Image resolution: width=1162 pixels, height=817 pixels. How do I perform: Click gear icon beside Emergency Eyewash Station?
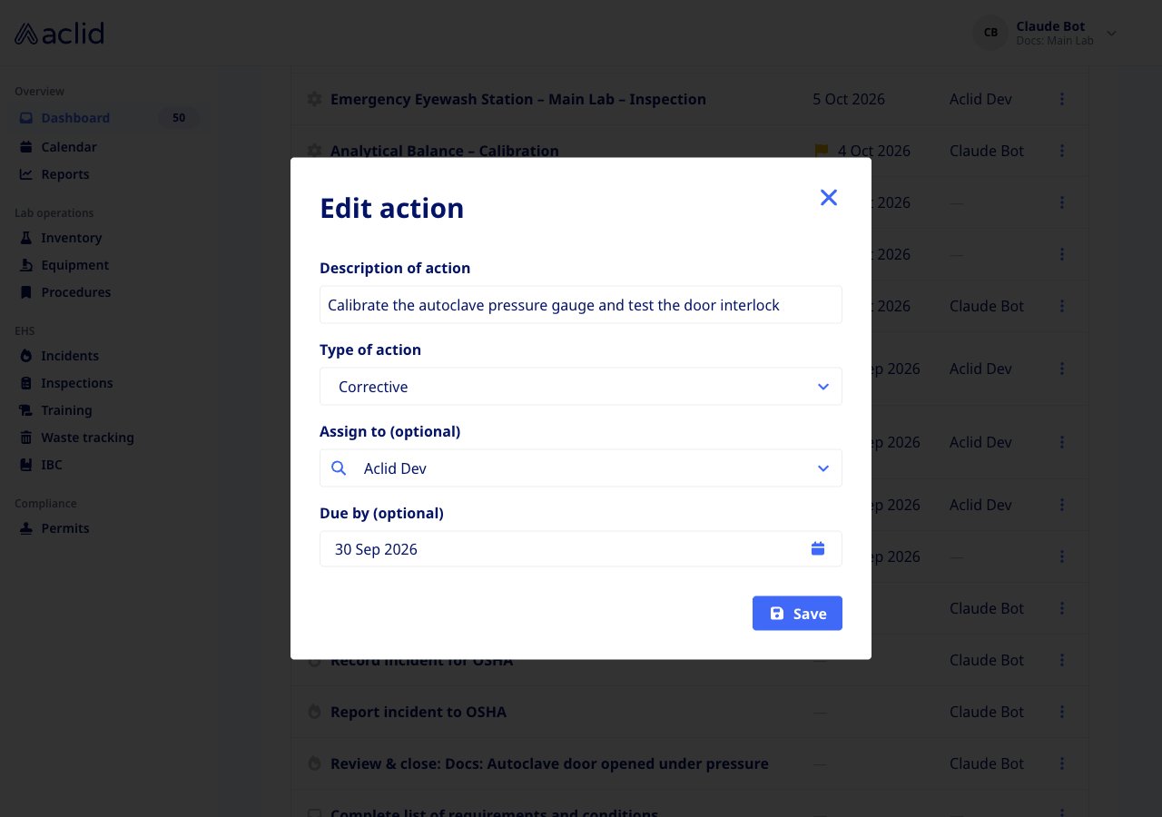coord(314,99)
